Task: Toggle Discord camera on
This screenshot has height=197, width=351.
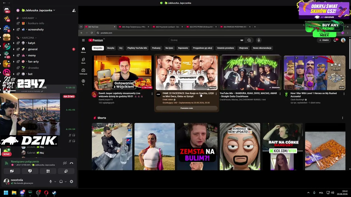Action: [x=12, y=171]
